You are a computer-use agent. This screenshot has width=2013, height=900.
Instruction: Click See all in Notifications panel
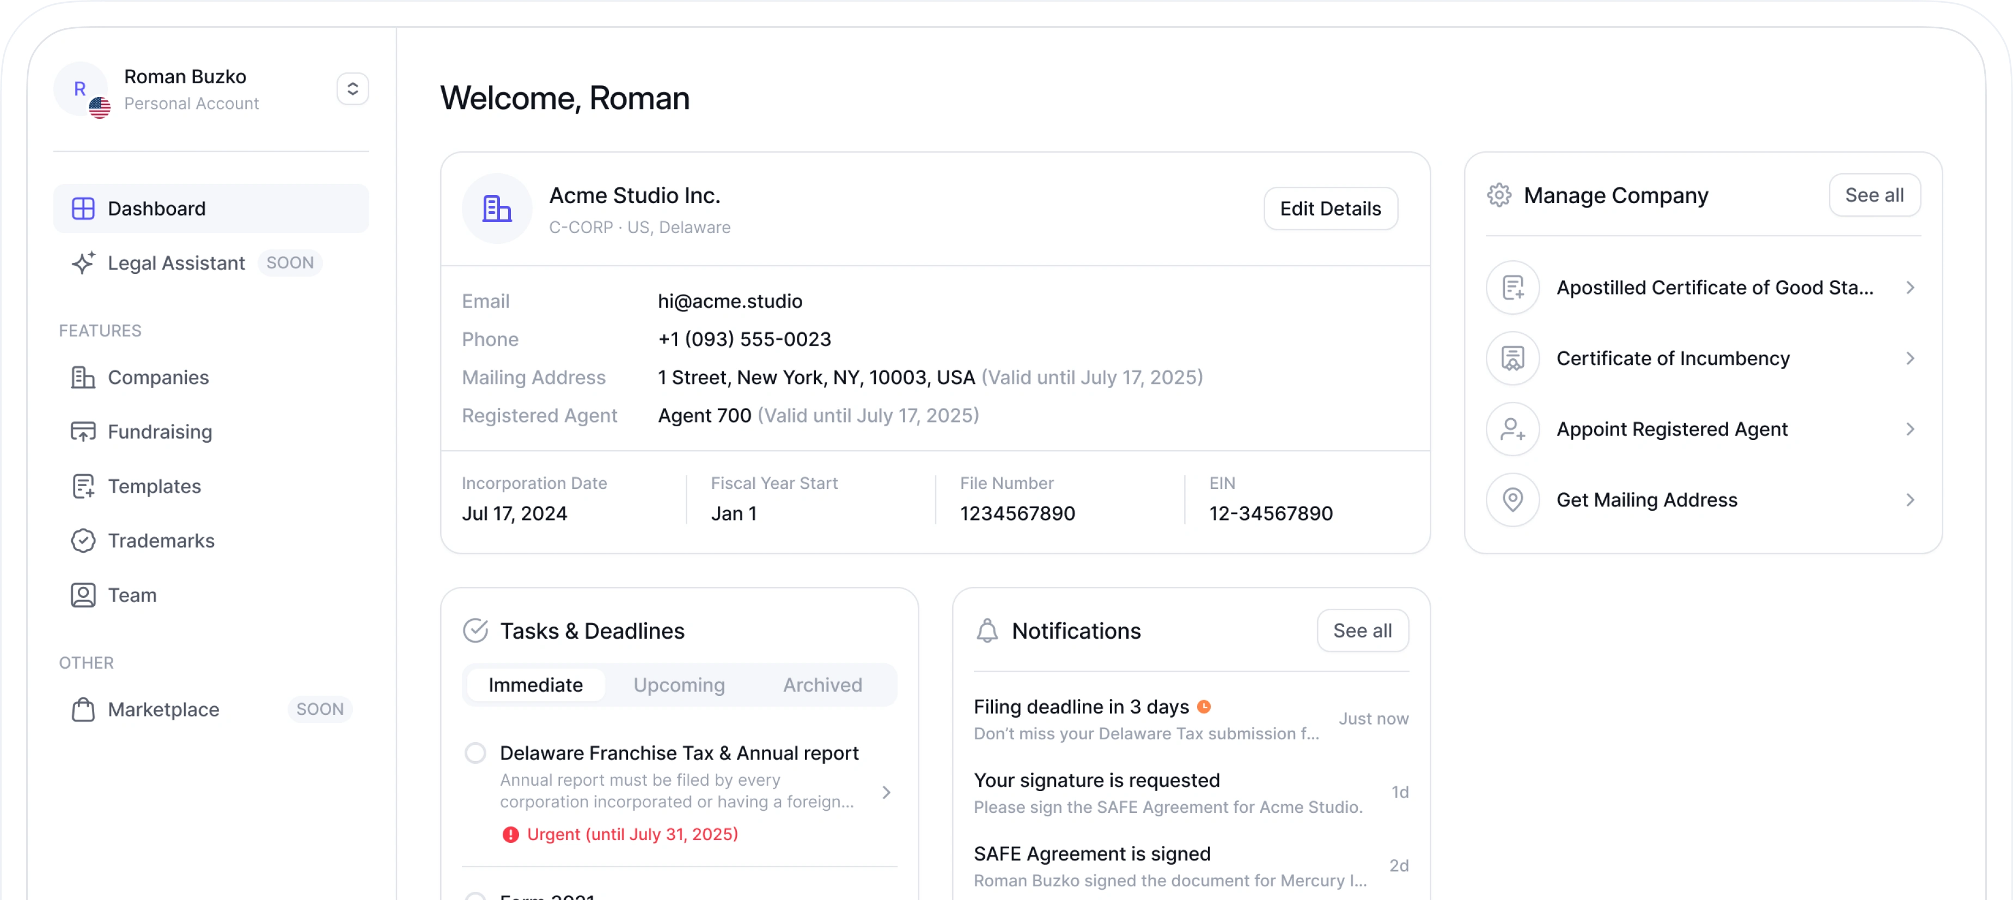1362,630
